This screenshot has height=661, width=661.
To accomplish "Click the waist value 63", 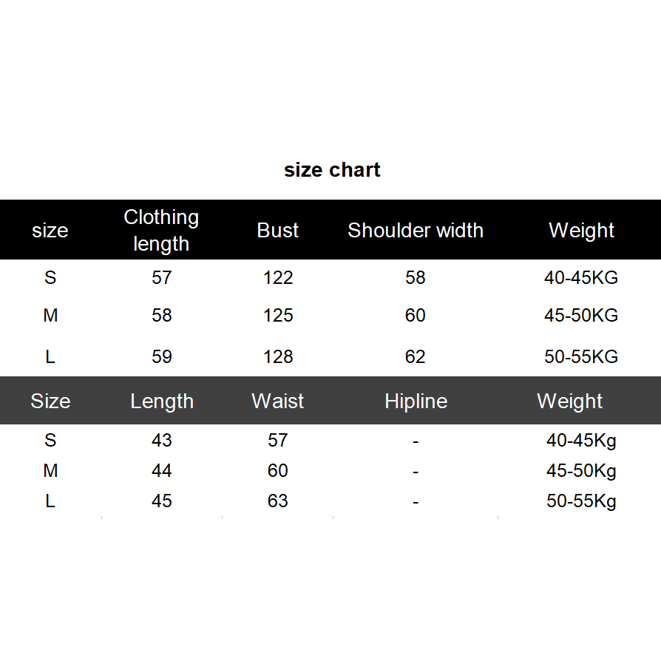I will (x=278, y=501).
